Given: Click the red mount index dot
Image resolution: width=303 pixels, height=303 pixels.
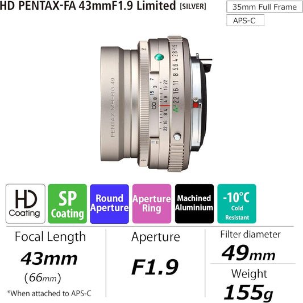Looking at the screenshot, I should click(x=196, y=105).
